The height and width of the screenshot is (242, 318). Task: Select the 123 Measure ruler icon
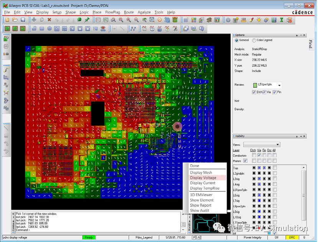(244, 20)
